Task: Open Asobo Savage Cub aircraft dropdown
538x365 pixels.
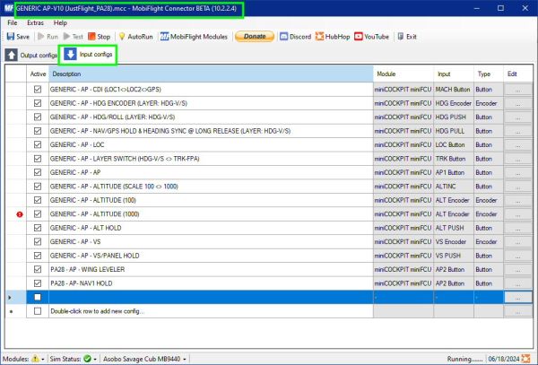Action: [144, 359]
